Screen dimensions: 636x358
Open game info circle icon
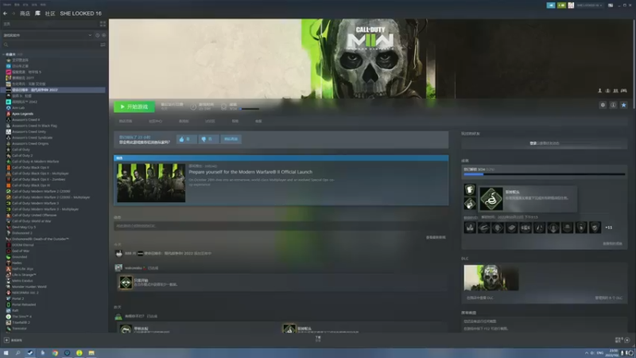tap(613, 105)
